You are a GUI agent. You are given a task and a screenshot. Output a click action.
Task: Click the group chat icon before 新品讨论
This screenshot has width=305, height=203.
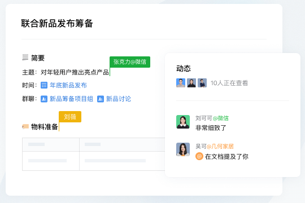tap(101, 99)
